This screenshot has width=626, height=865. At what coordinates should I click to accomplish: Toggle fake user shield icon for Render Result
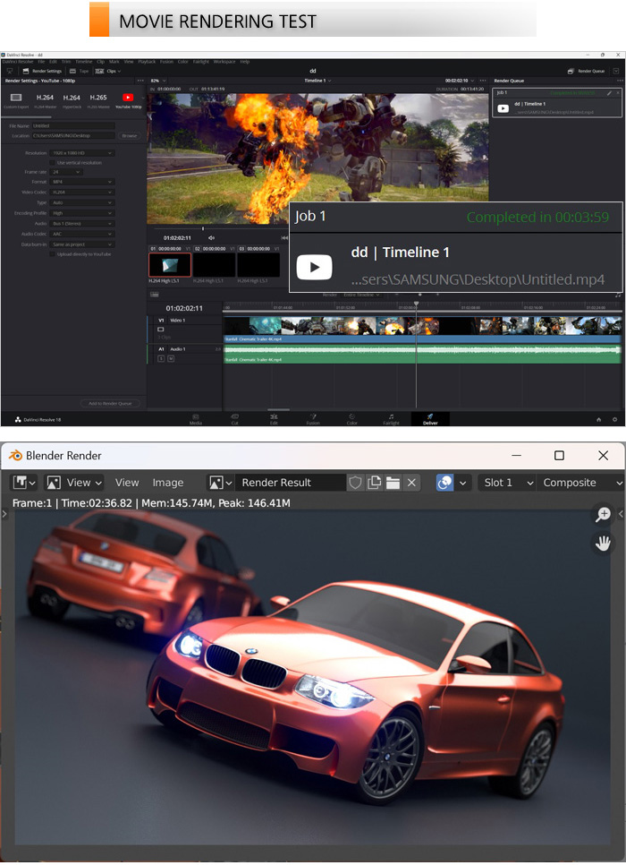(x=355, y=483)
